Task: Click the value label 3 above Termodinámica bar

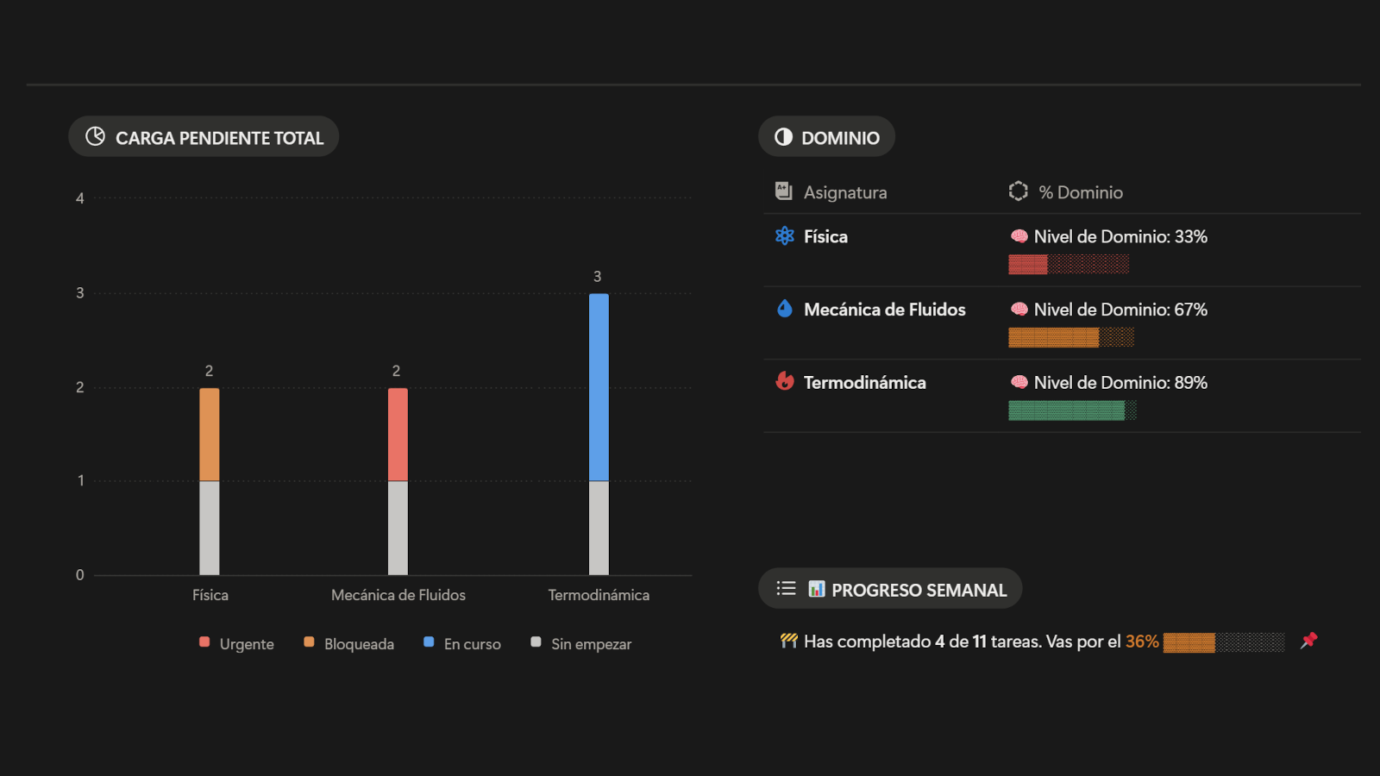Action: [597, 277]
